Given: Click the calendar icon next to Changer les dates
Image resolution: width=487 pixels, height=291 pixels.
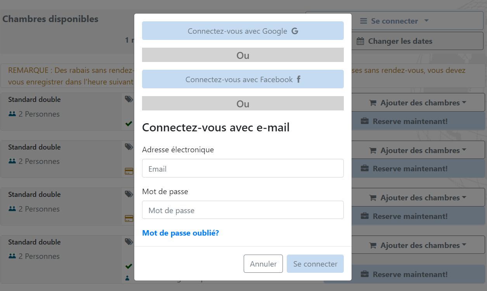Looking at the screenshot, I should [x=360, y=41].
